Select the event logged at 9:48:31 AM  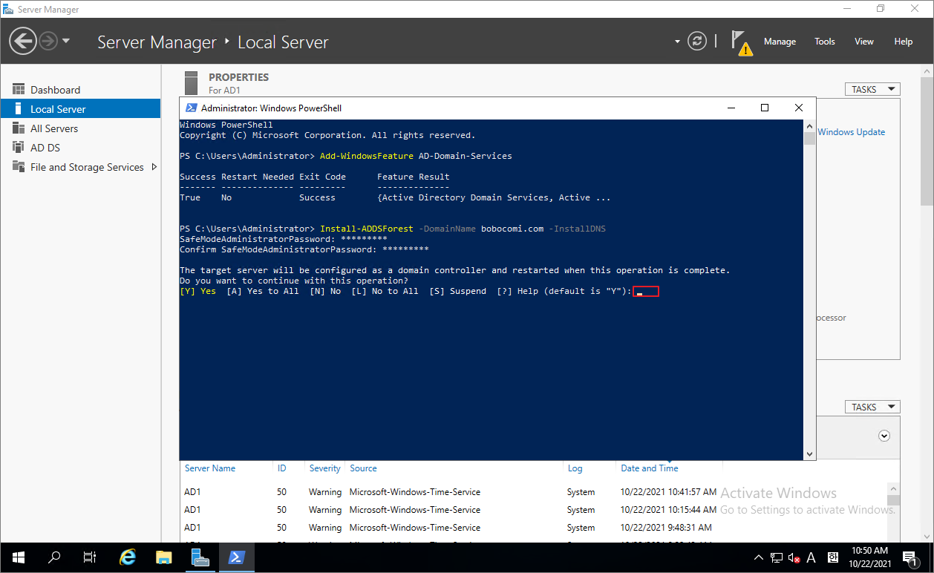click(x=533, y=528)
